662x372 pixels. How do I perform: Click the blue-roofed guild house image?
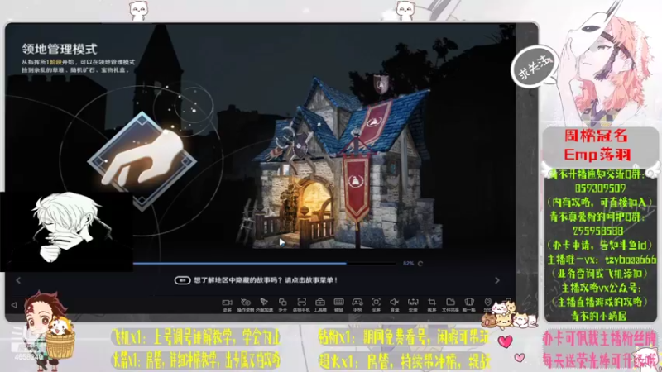point(347,162)
